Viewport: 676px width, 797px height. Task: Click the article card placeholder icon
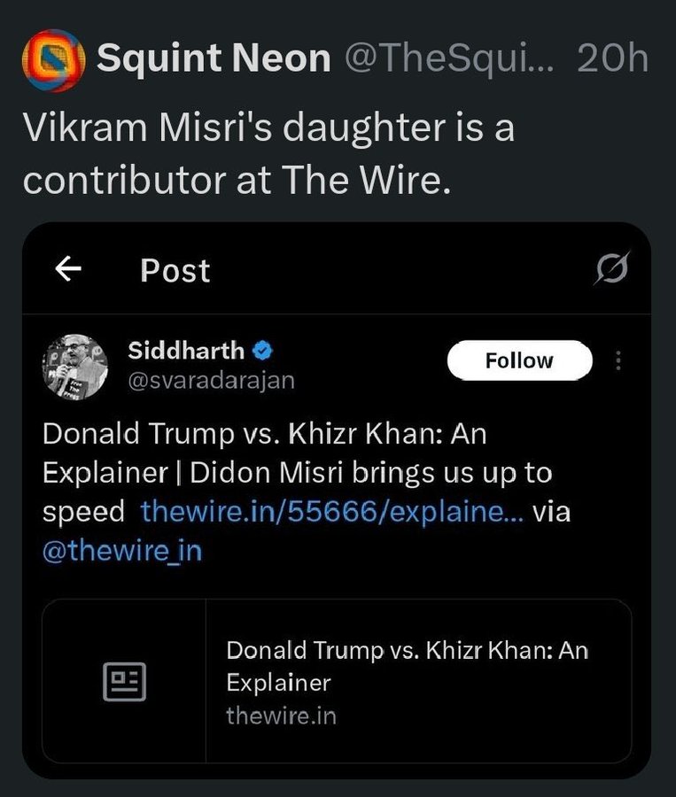pyautogui.click(x=124, y=682)
